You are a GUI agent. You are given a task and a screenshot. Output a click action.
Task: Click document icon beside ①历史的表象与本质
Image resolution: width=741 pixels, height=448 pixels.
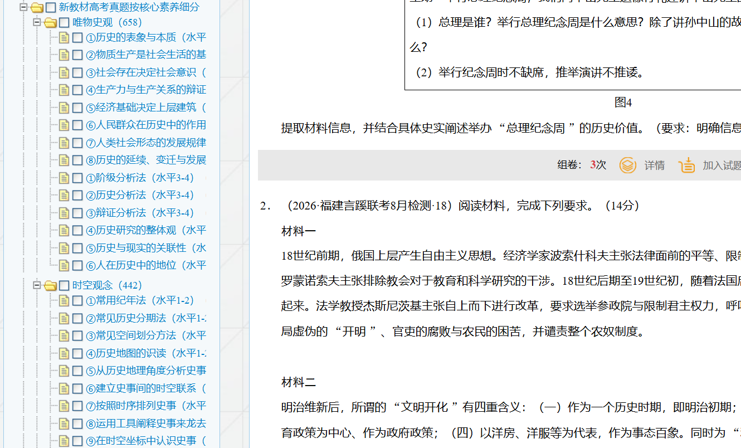[64, 38]
